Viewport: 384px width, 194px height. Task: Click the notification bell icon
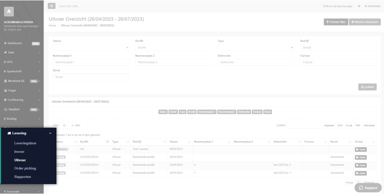tap(359, 6)
